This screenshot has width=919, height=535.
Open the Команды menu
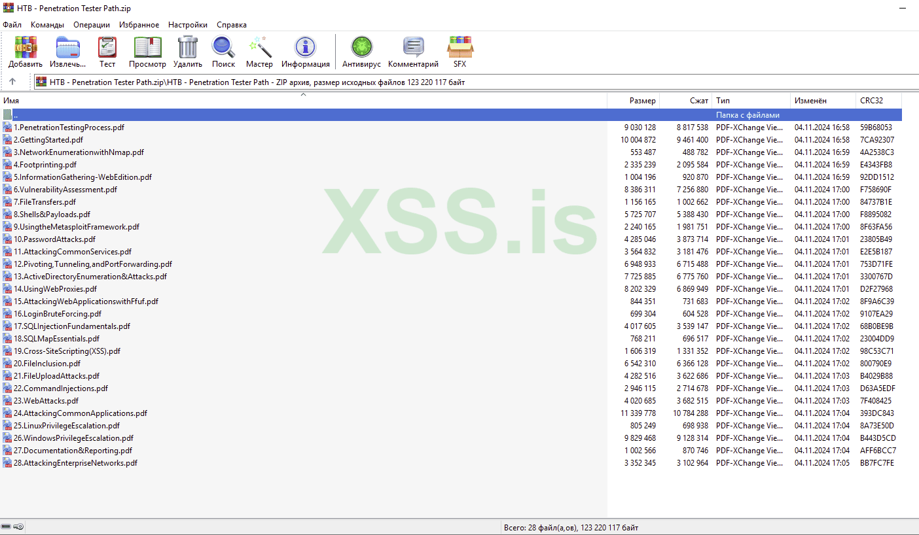(47, 25)
